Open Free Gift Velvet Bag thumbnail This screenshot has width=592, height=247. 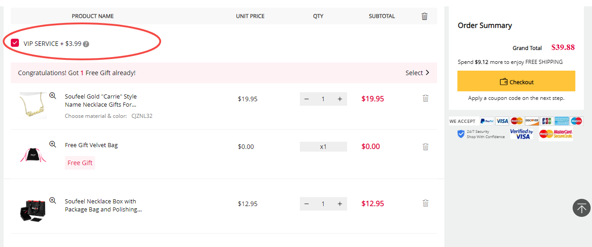coord(33,154)
